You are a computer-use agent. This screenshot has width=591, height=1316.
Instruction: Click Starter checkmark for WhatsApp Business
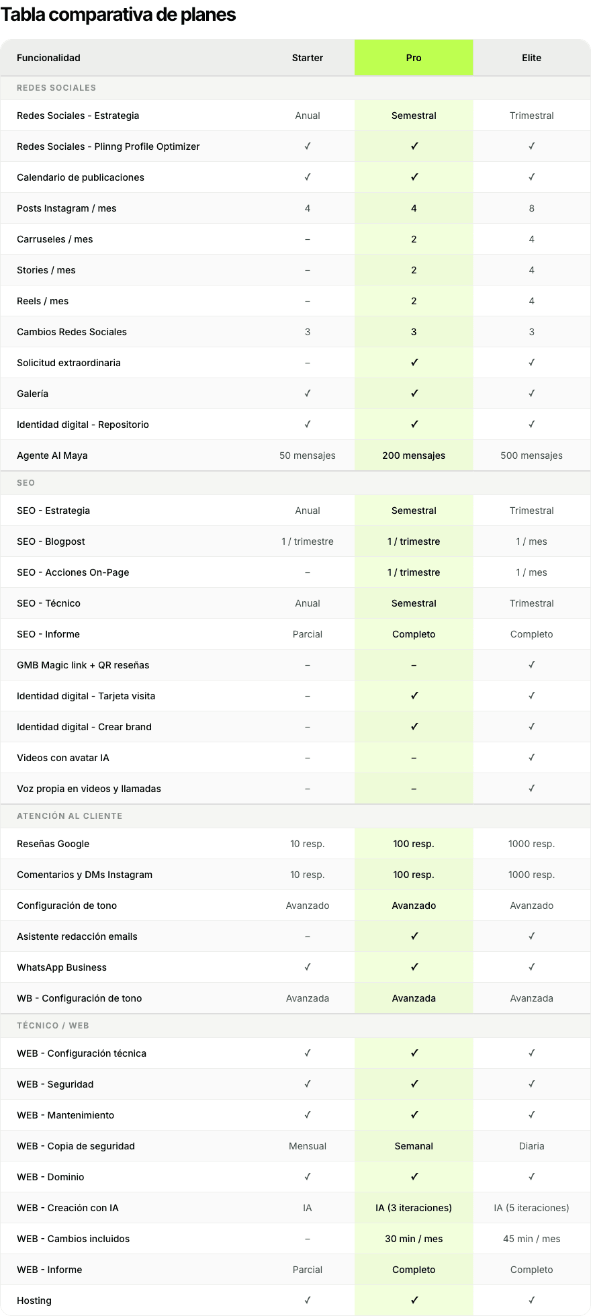308,967
